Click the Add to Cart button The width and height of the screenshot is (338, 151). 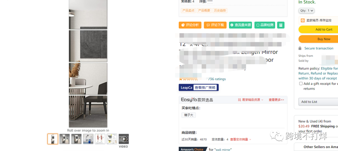click(318, 29)
